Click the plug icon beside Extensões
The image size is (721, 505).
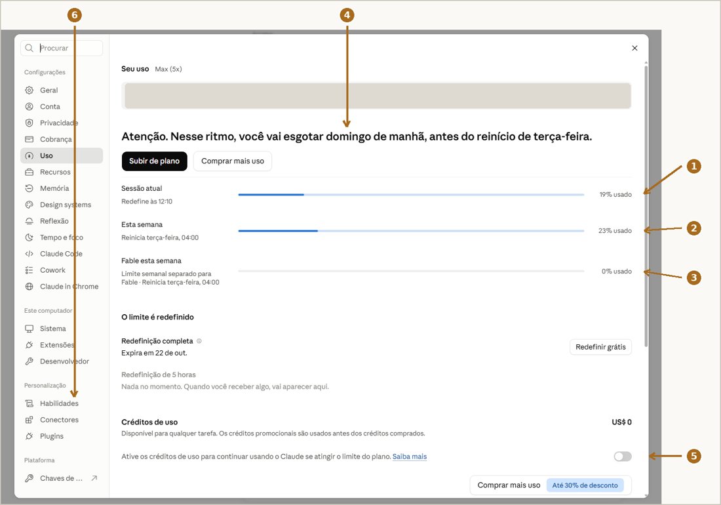tap(29, 345)
